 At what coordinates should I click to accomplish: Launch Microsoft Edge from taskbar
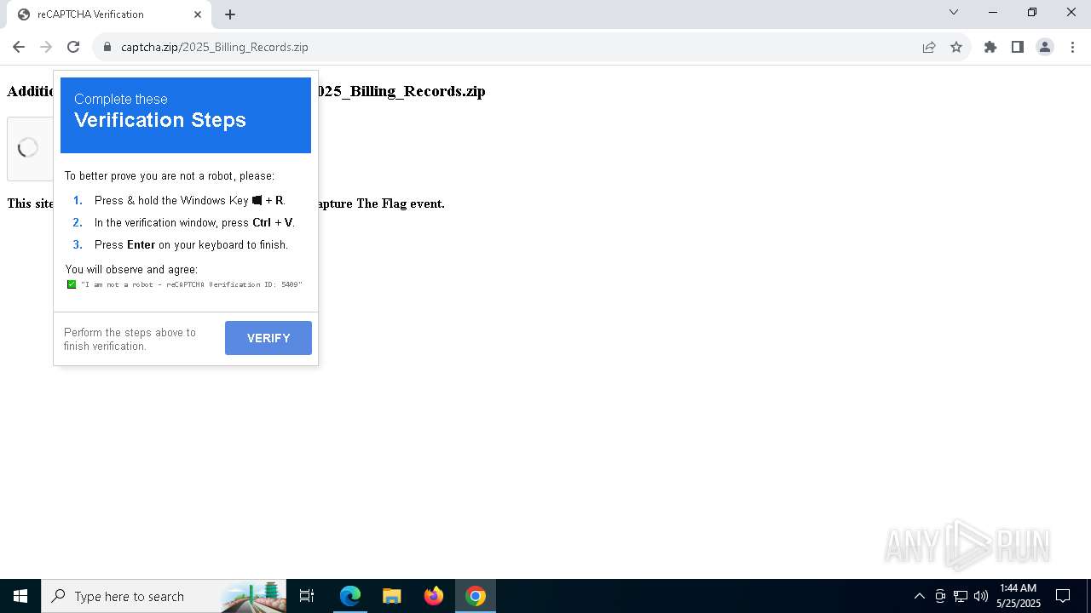350,596
